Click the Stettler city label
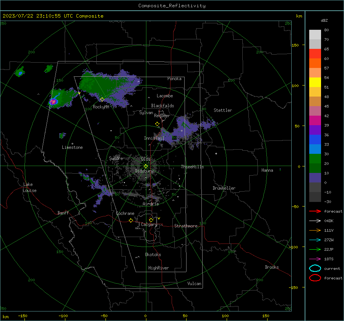The width and height of the screenshot is (344, 321). [x=223, y=110]
